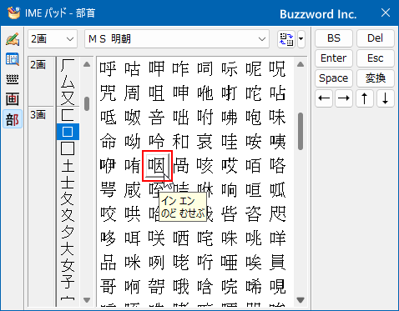The width and height of the screenshot is (399, 311).
Task: Insert the kanji 咸
Action: (132, 190)
